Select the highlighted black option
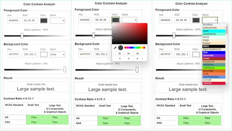This screenshot has width=232, height=131. tap(214, 46)
